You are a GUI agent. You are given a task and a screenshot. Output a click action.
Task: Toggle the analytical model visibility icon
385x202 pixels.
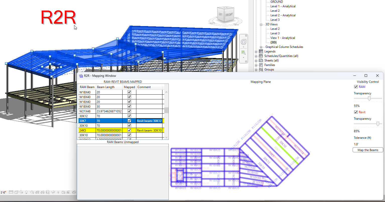pyautogui.click(x=69, y=192)
